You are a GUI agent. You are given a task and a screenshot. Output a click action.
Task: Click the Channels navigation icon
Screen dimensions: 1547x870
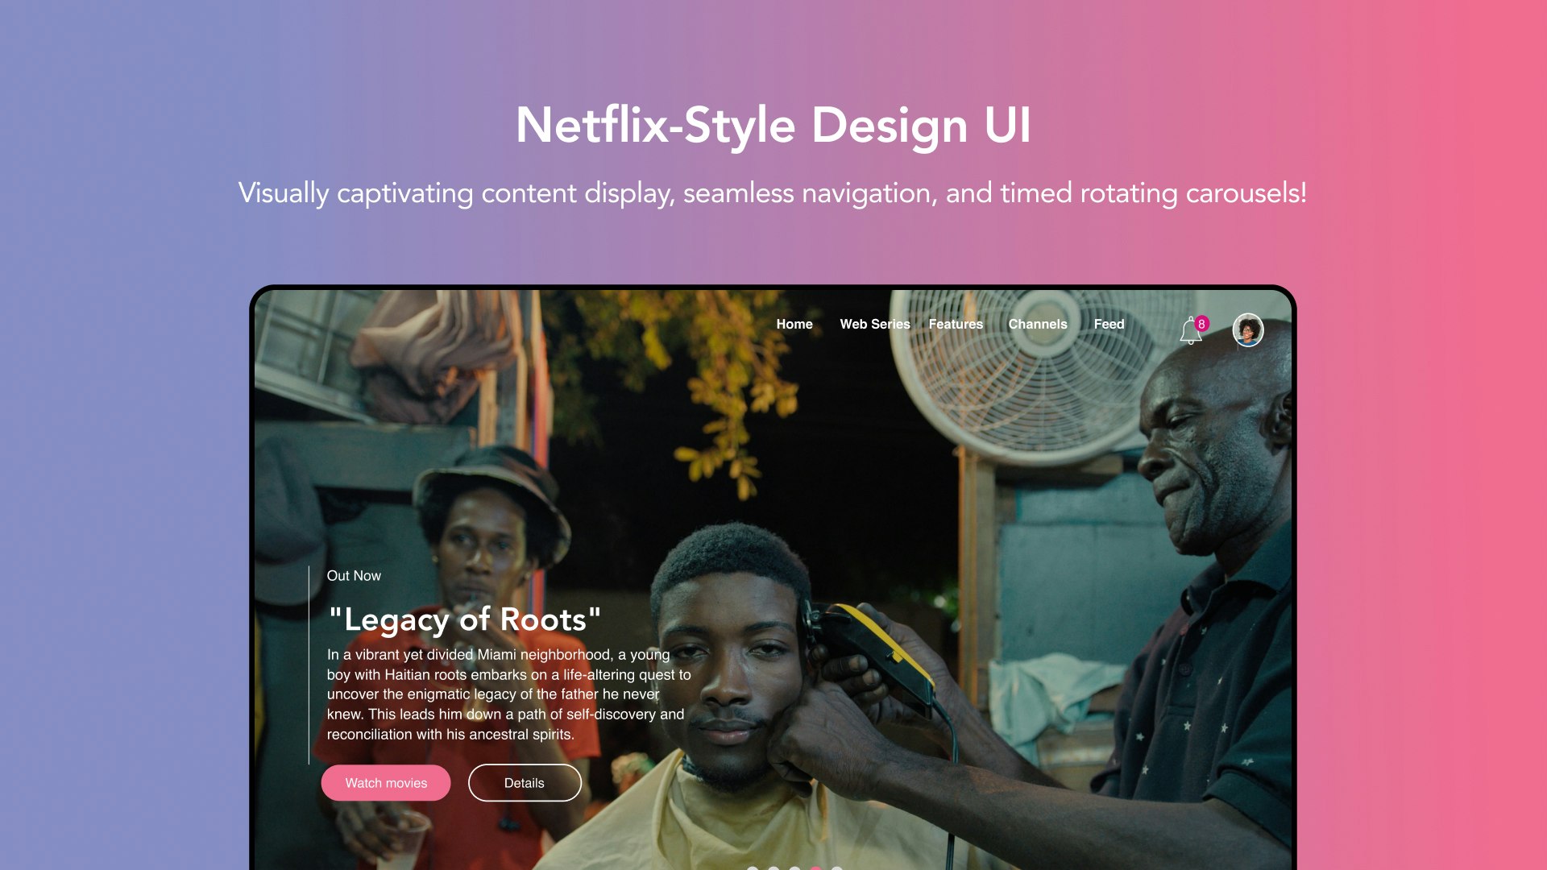coord(1038,324)
